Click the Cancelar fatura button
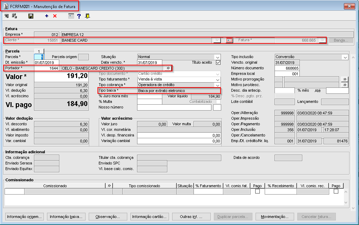This screenshot has height=225, width=359. (x=317, y=217)
